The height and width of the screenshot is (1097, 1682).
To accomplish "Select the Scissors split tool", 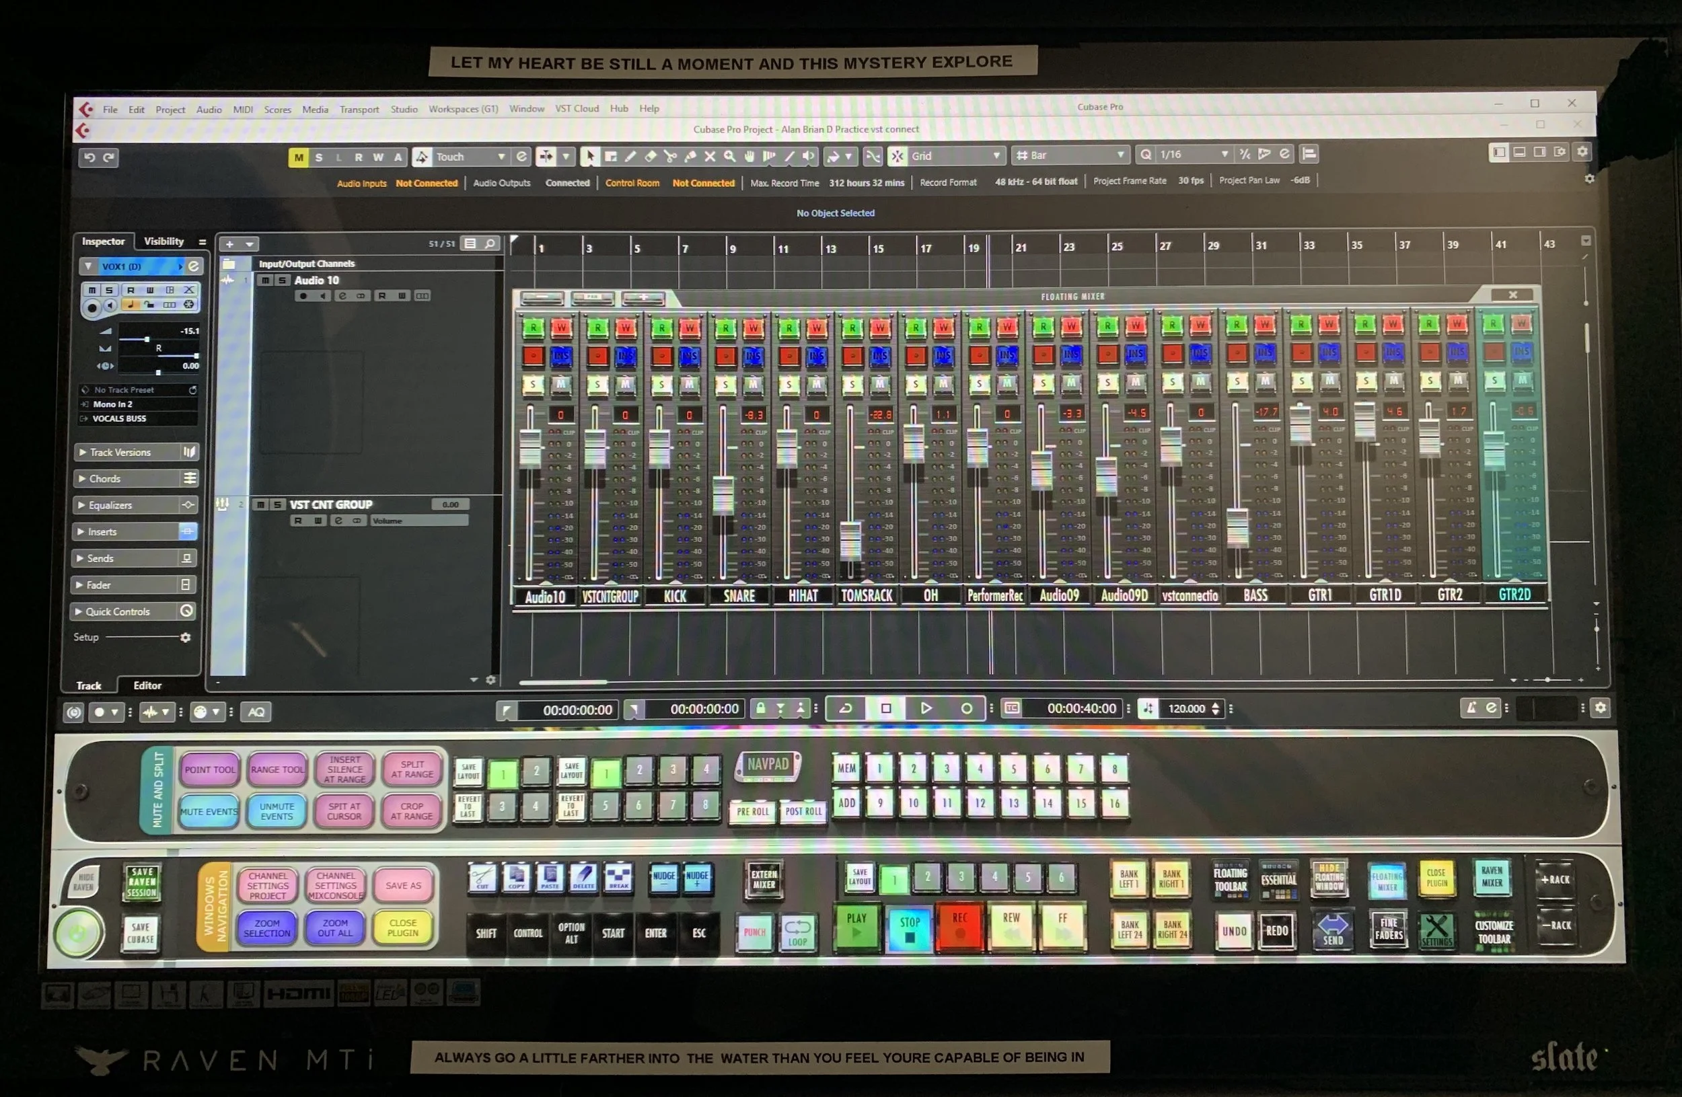I will pos(670,156).
